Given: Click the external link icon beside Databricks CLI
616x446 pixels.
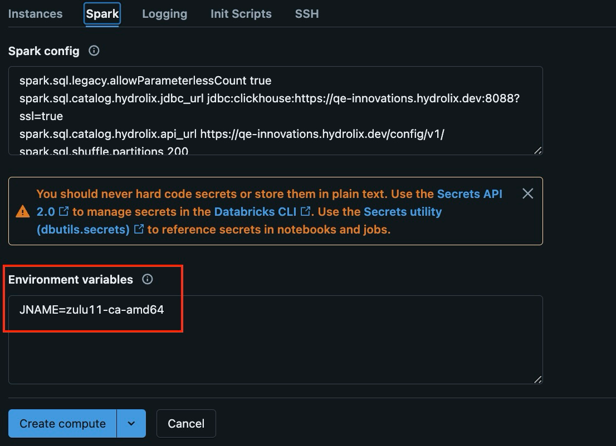Looking at the screenshot, I should tap(305, 211).
